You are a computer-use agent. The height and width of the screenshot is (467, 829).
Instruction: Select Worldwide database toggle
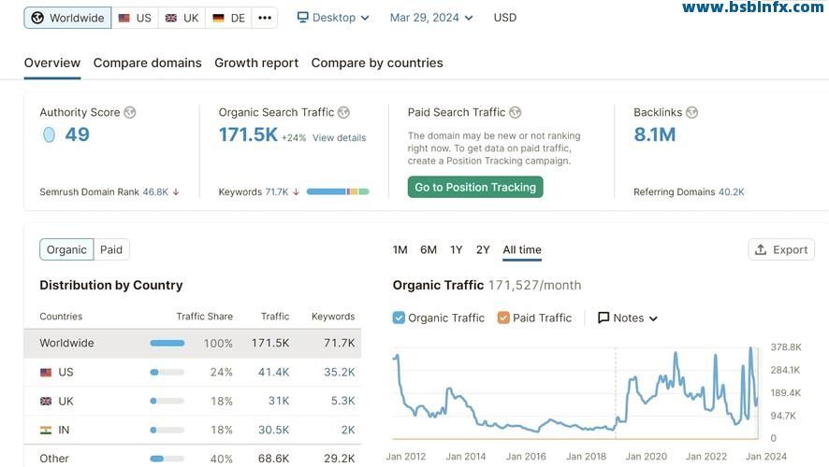point(67,18)
